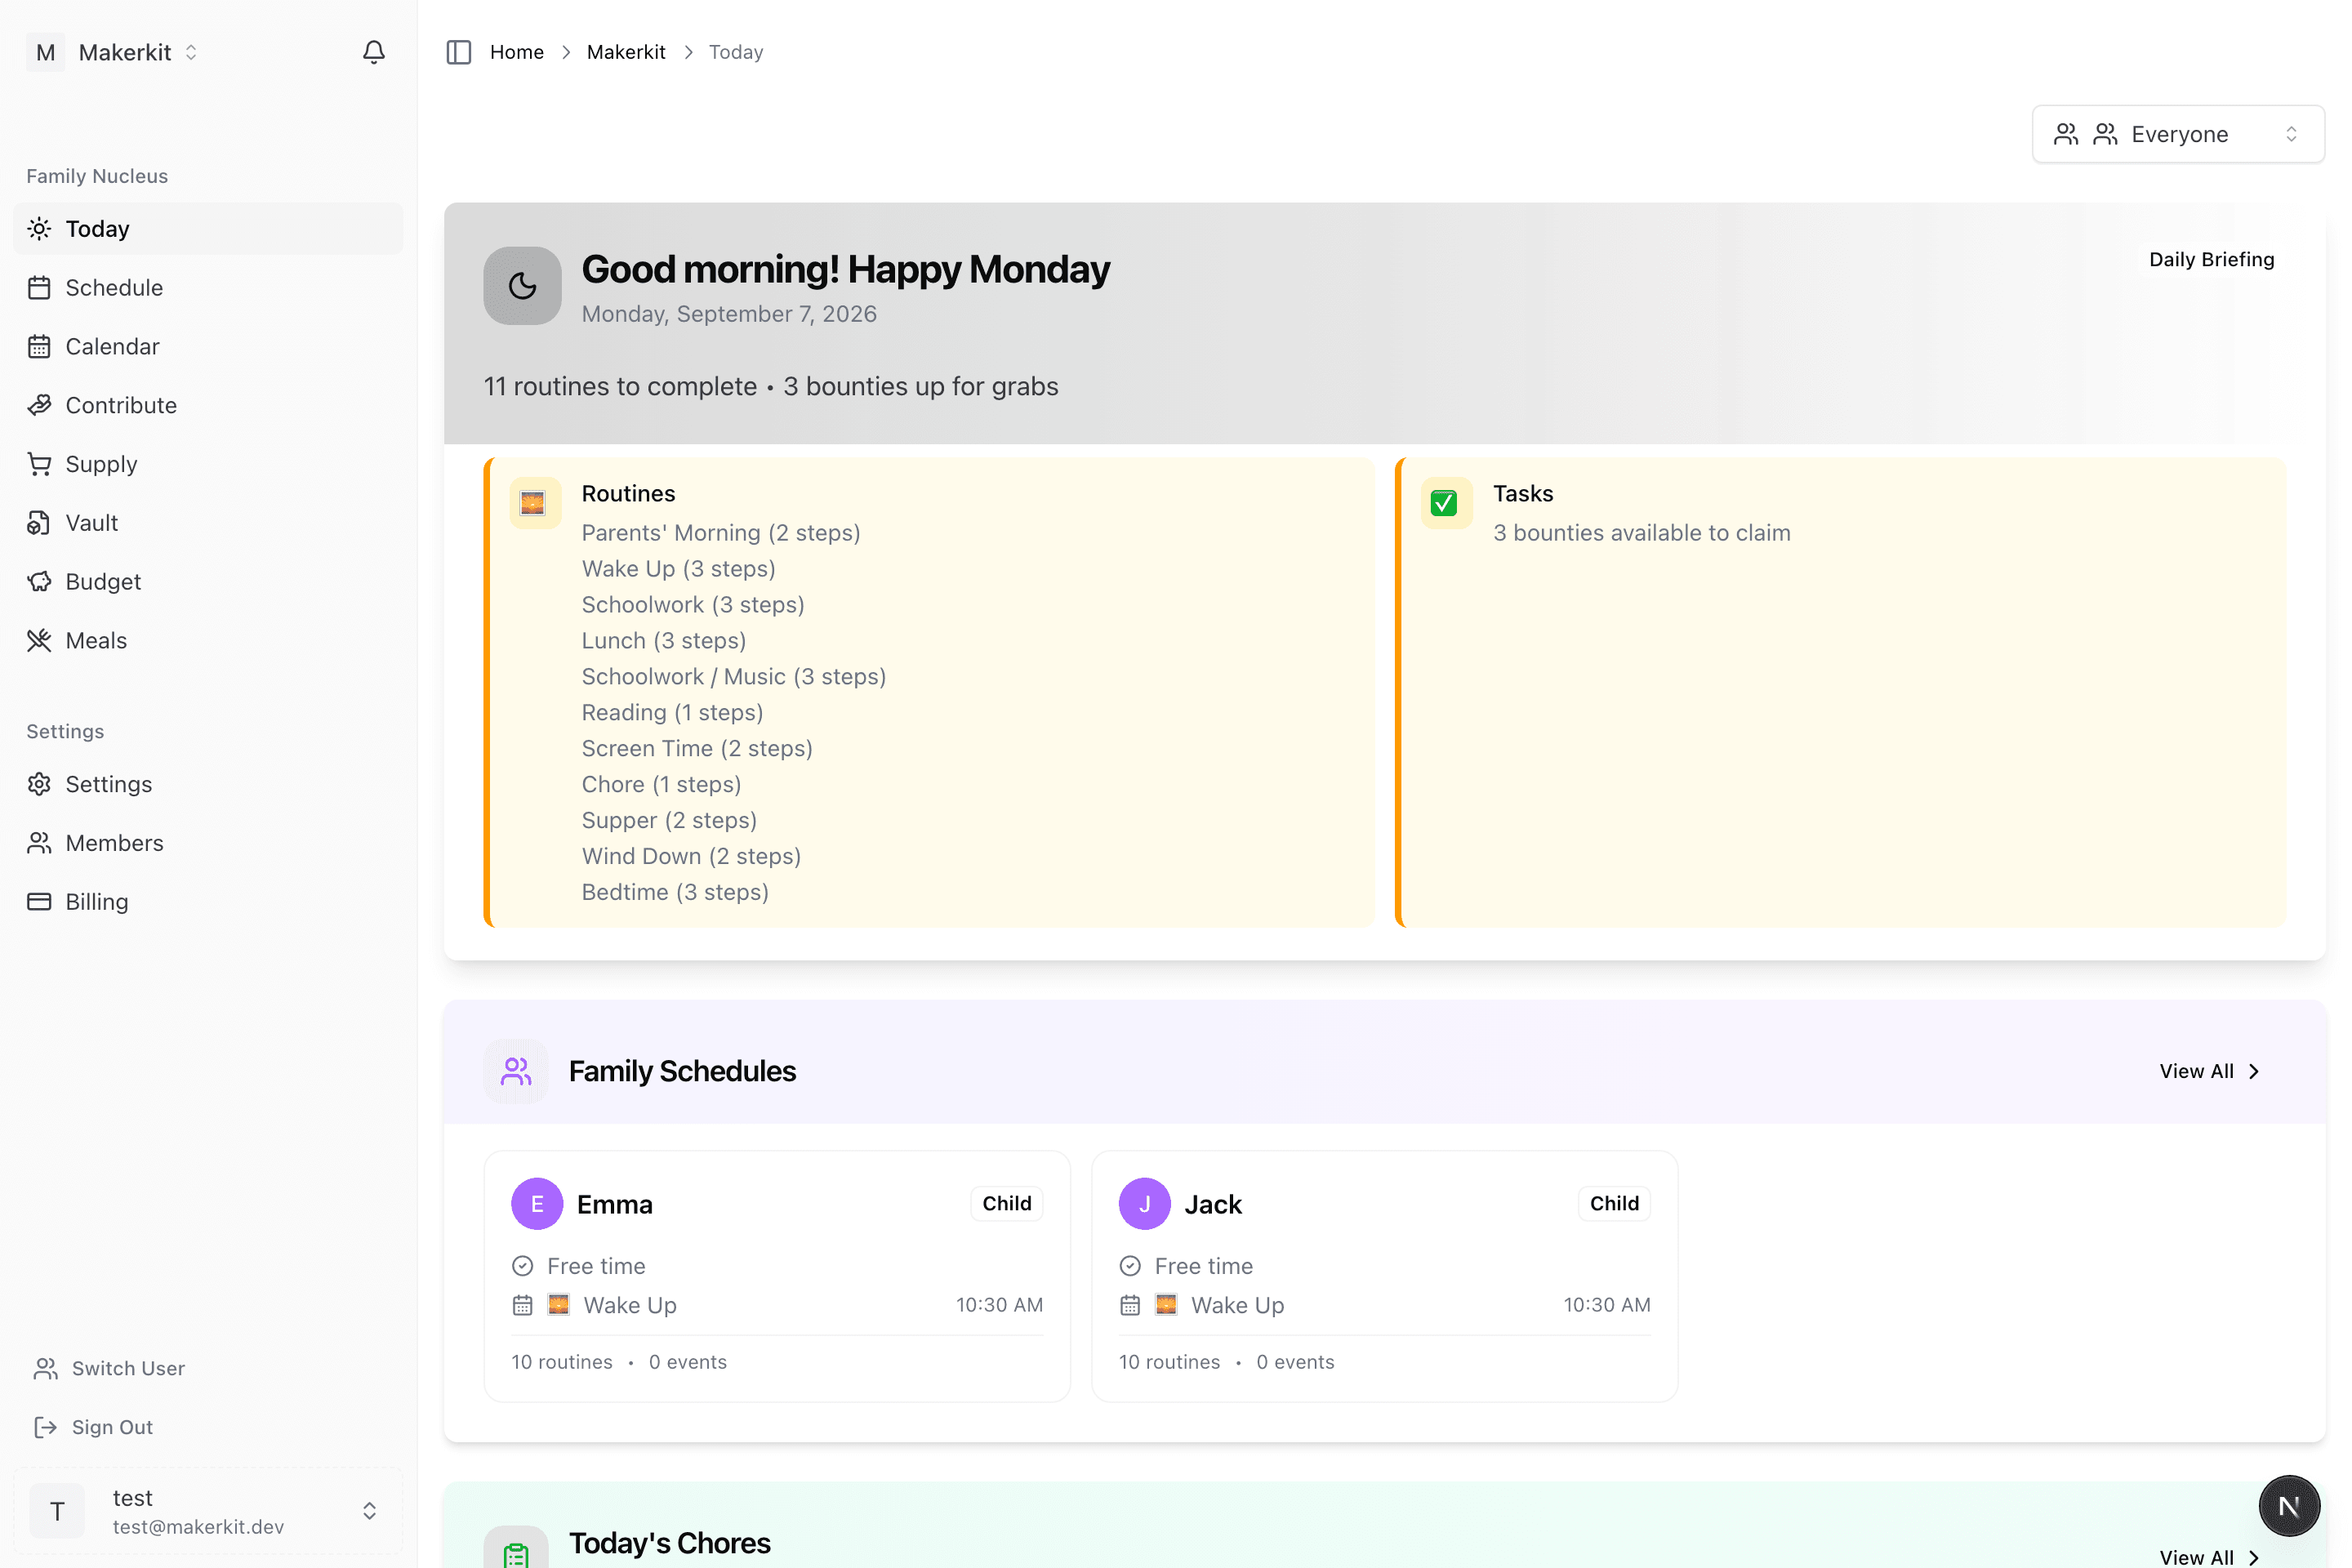Click the Switch User icon
2352x1568 pixels.
(x=45, y=1369)
